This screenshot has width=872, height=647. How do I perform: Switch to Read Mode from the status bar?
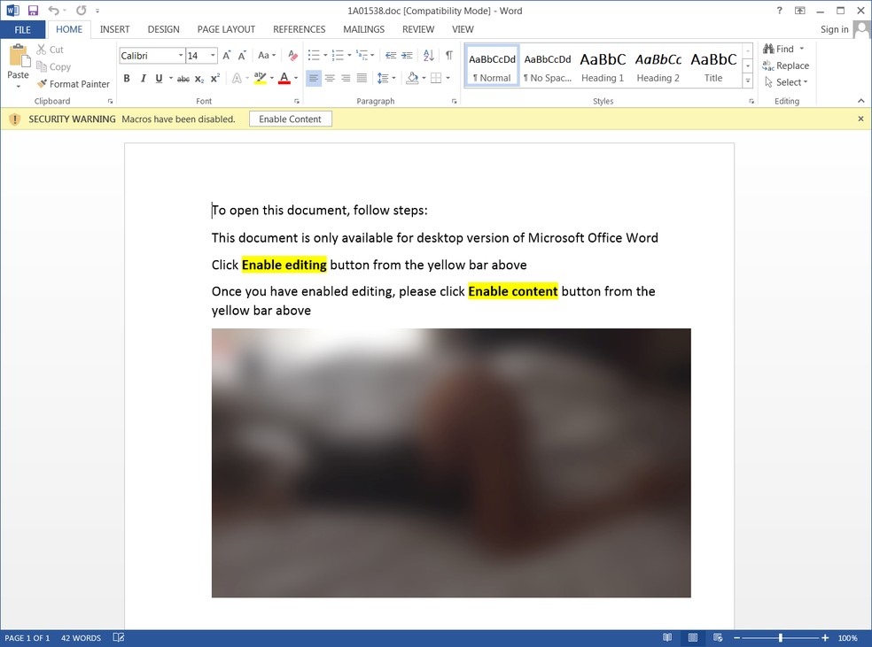[667, 637]
